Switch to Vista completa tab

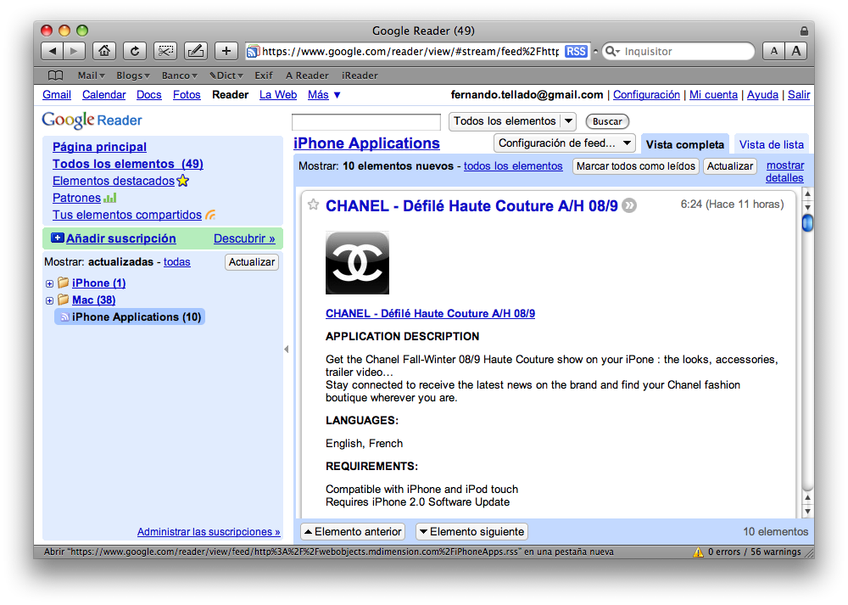click(684, 144)
